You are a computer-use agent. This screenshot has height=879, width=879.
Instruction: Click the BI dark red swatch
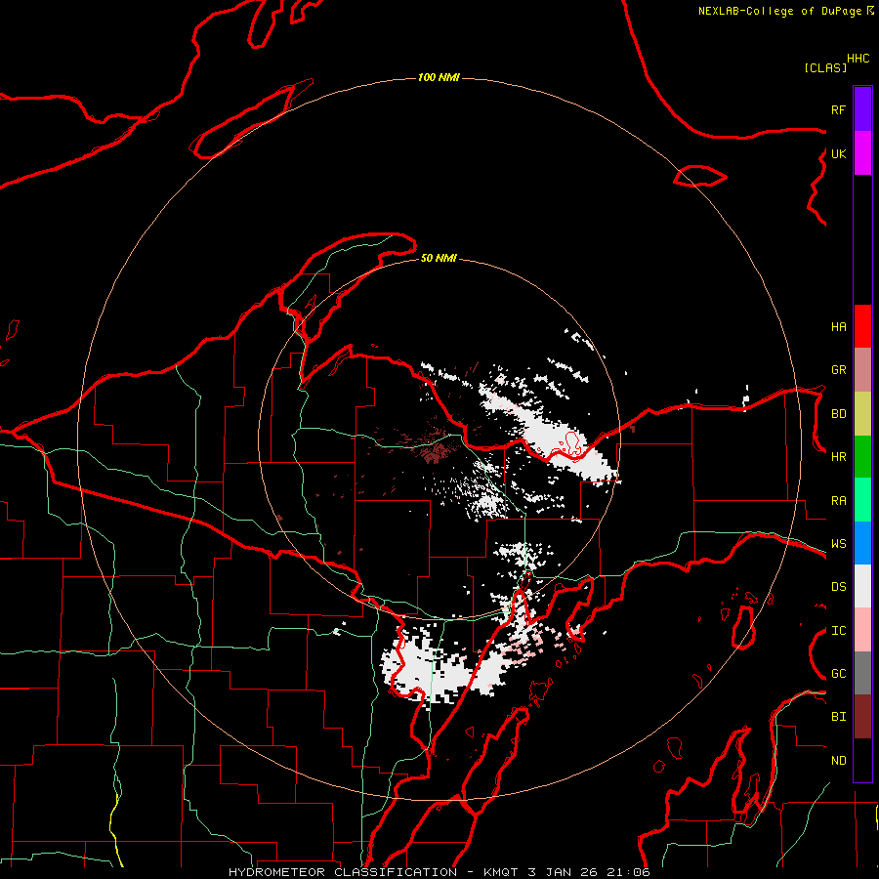pyautogui.click(x=862, y=717)
